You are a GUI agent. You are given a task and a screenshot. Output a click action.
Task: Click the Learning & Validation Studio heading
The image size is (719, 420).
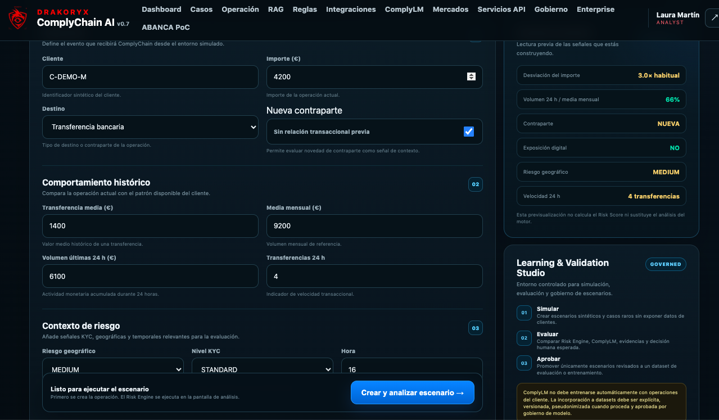pos(563,268)
